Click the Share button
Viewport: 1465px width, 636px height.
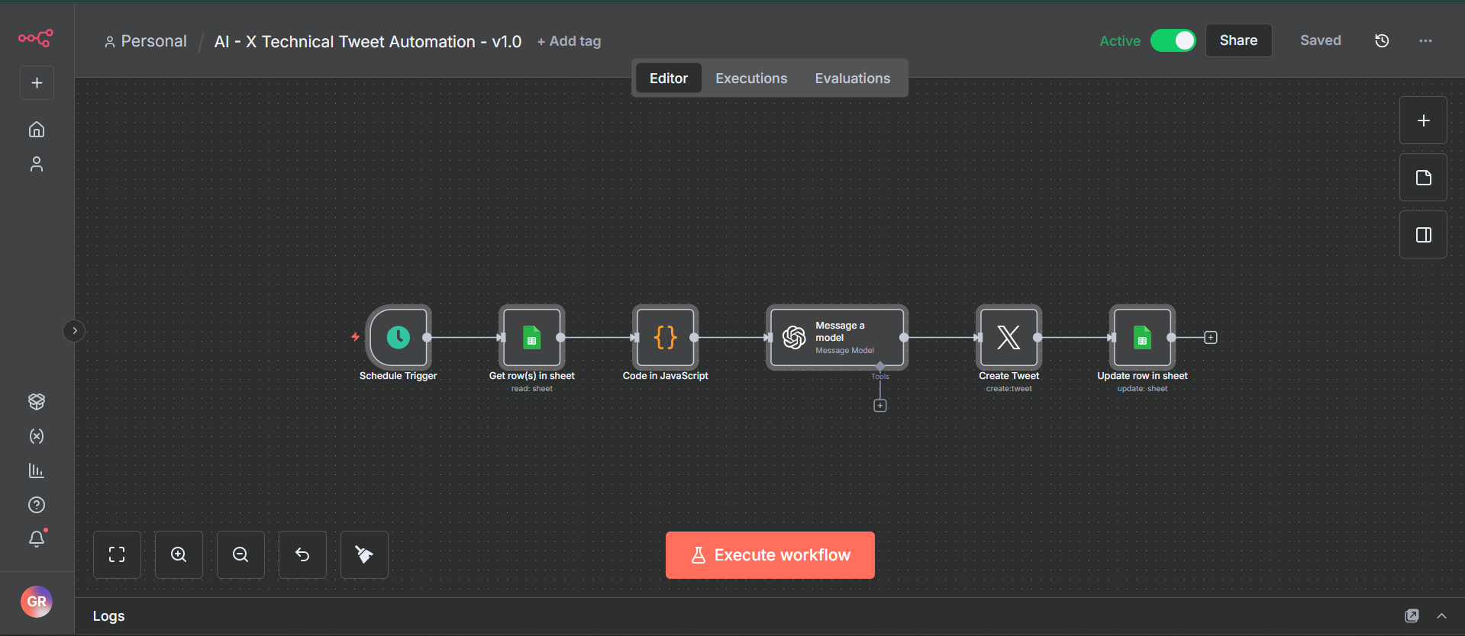(x=1238, y=40)
